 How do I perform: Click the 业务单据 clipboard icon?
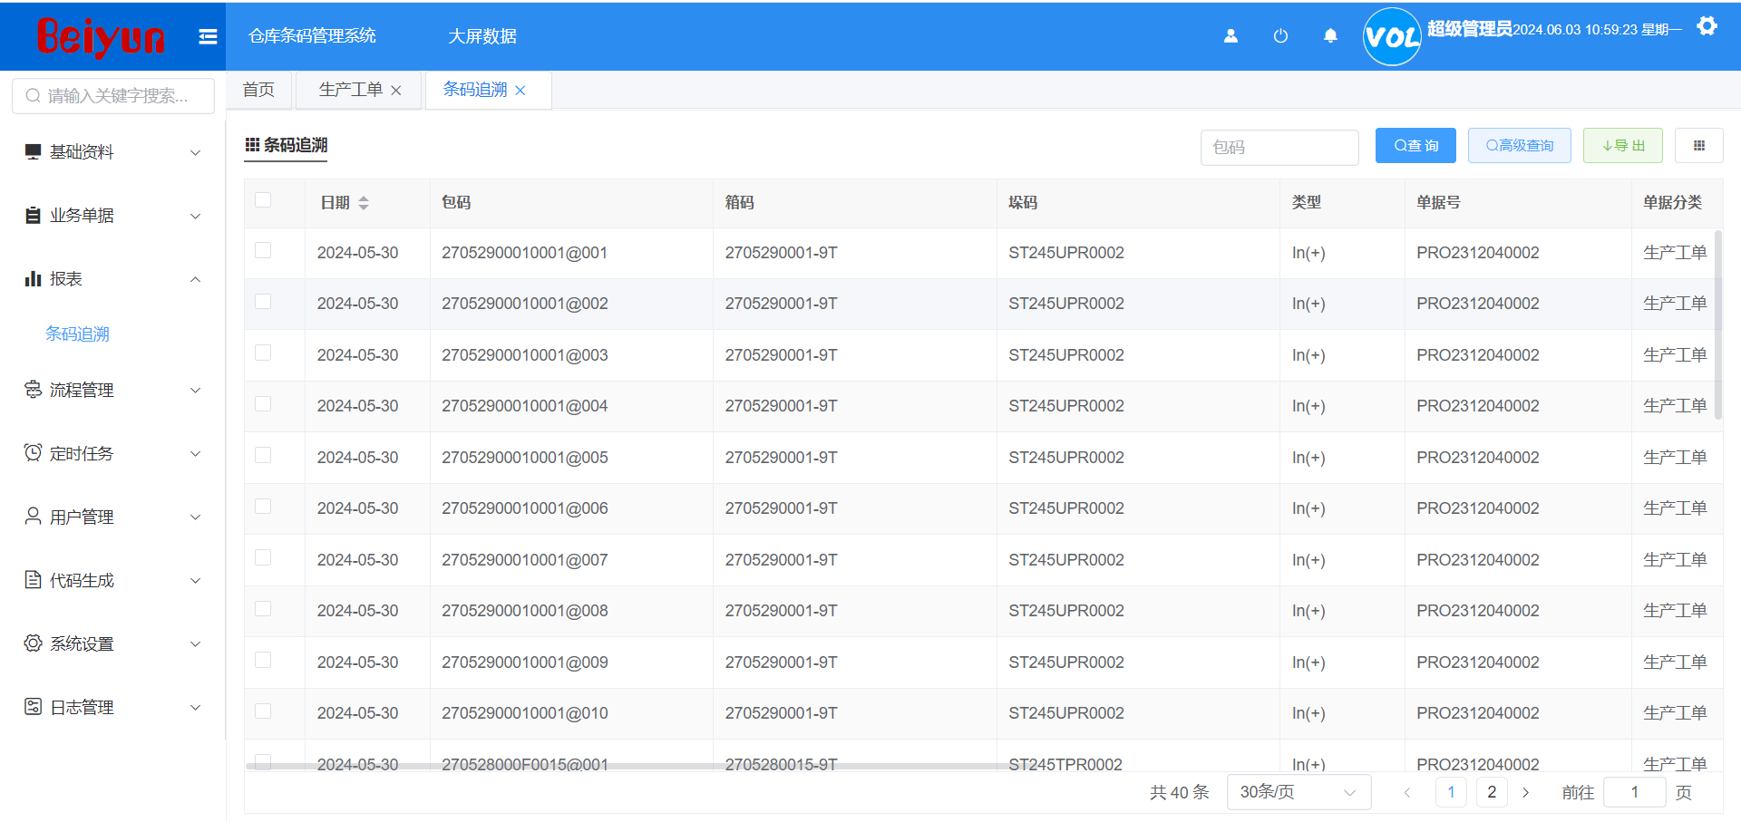pos(33,215)
